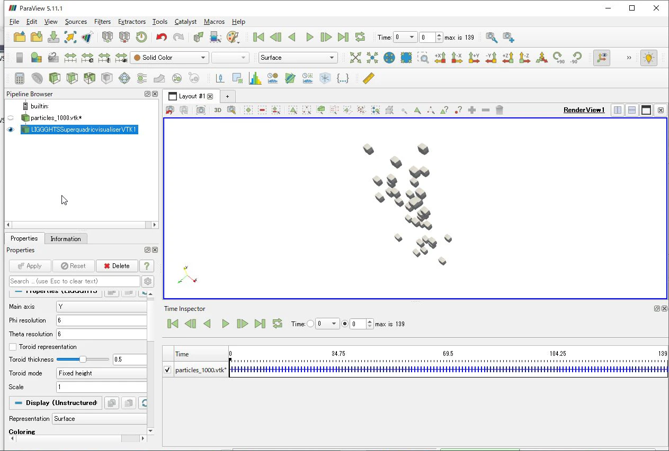Open the Catalyst menu
Screen dimensions: 669x451
tap(185, 22)
